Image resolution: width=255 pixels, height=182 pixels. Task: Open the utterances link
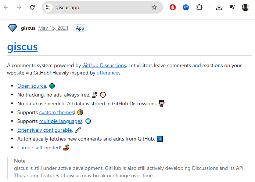[108, 73]
